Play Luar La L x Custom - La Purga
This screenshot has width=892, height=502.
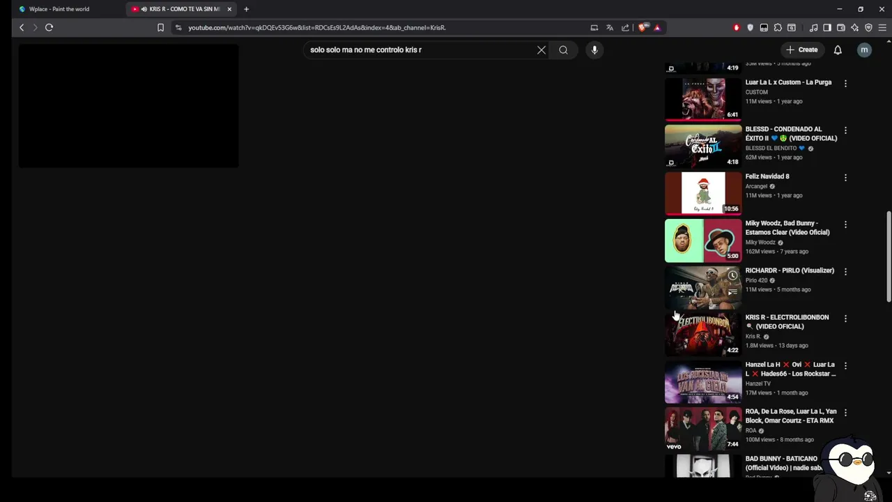(788, 82)
